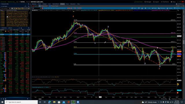Open the Messages panel
The height and width of the screenshot is (104, 185).
coord(148,2)
